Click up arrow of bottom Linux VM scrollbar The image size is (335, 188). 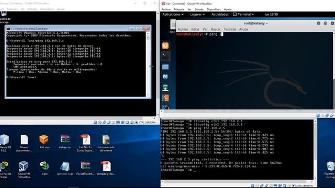(x=315, y=121)
